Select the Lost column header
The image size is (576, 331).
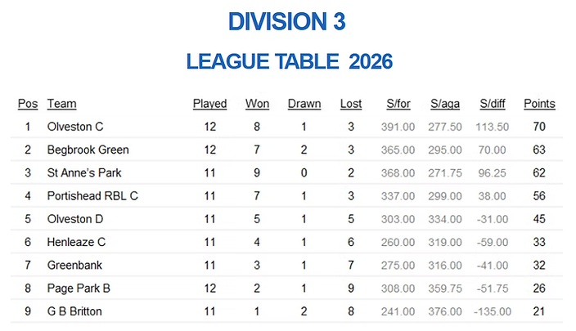click(x=351, y=104)
